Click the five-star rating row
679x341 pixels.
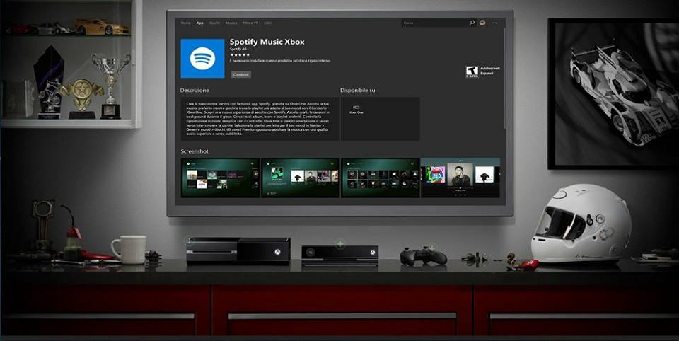(239, 54)
